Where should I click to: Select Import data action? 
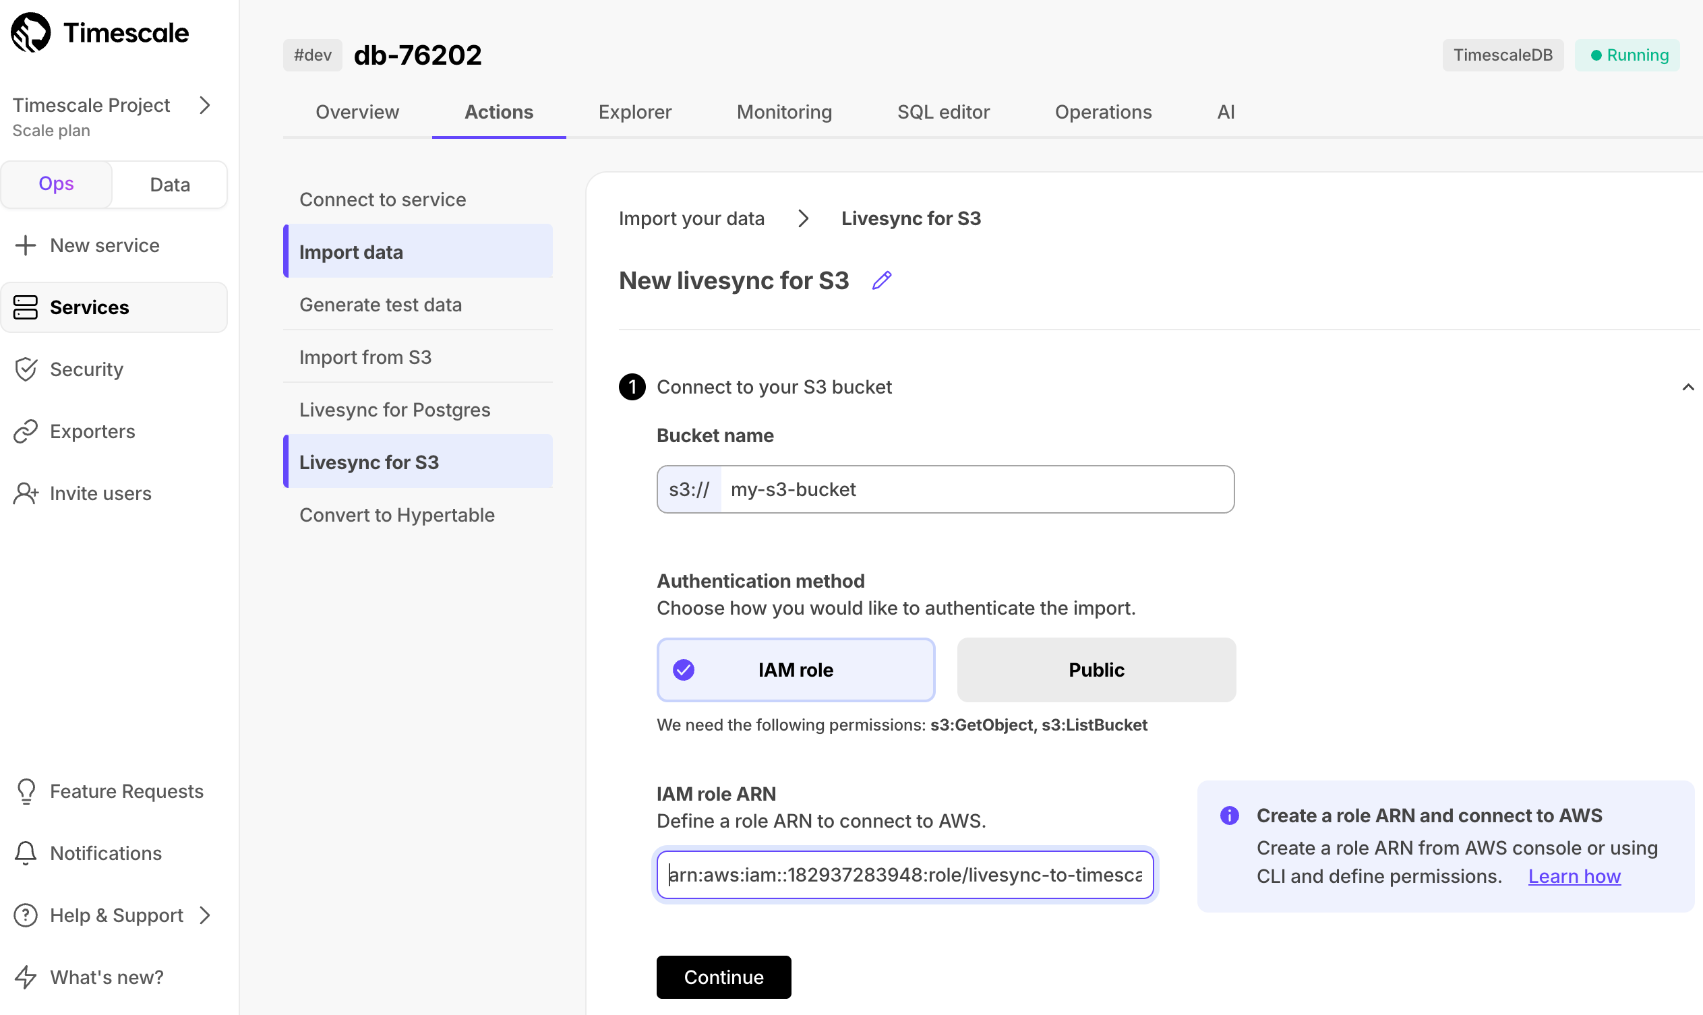point(418,251)
